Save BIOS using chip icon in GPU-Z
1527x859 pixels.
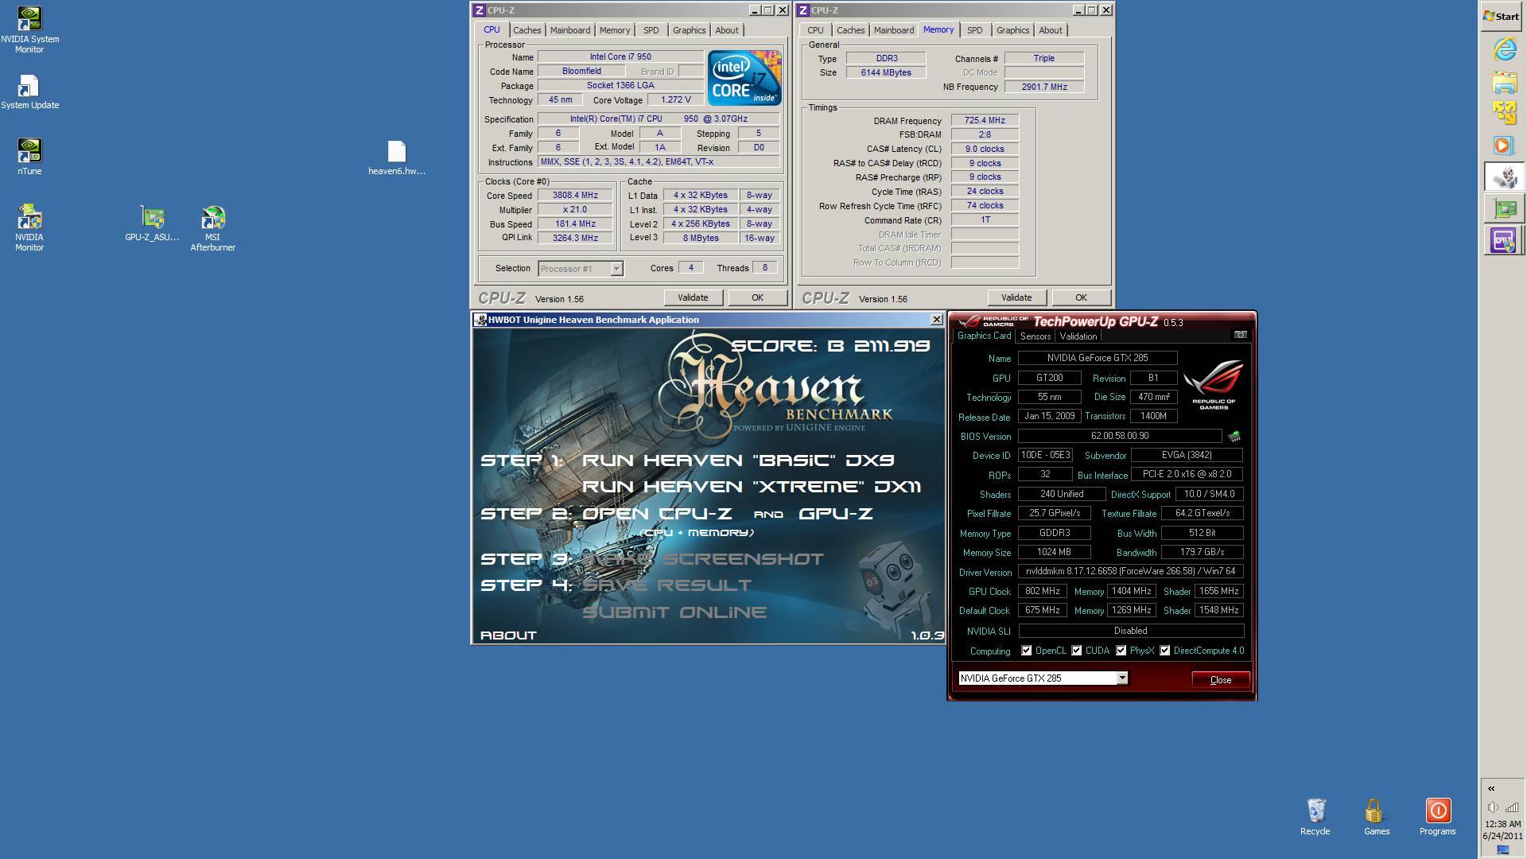click(x=1234, y=436)
